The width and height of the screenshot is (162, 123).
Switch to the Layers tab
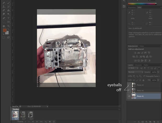130,65
